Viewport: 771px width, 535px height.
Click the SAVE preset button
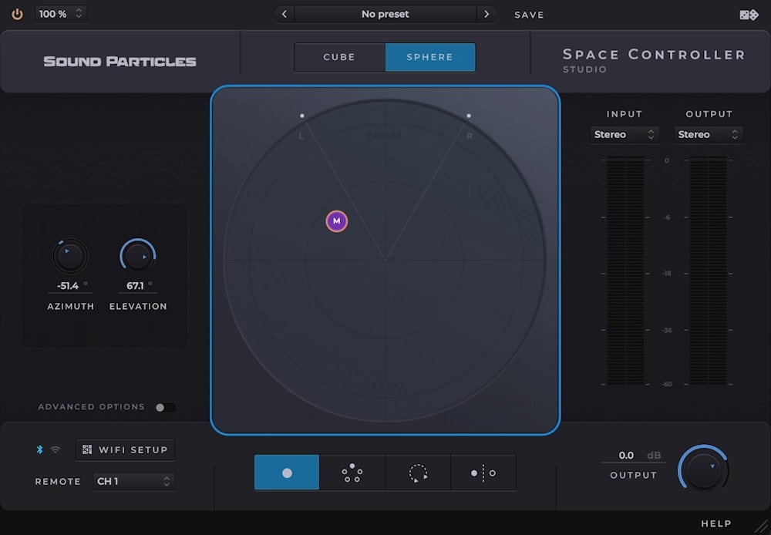pyautogui.click(x=529, y=15)
